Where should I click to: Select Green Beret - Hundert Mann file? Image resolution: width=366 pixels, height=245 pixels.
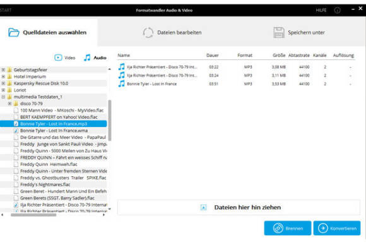(x=63, y=191)
